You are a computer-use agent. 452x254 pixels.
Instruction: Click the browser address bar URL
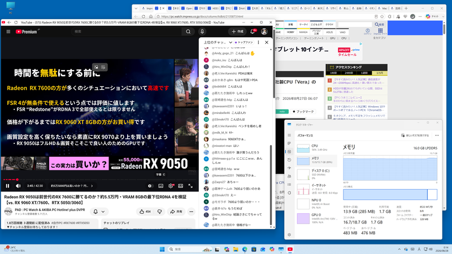pyautogui.click(x=202, y=16)
